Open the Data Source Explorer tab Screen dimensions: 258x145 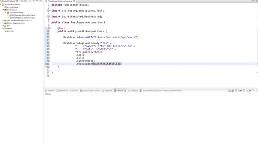(x=92, y=91)
